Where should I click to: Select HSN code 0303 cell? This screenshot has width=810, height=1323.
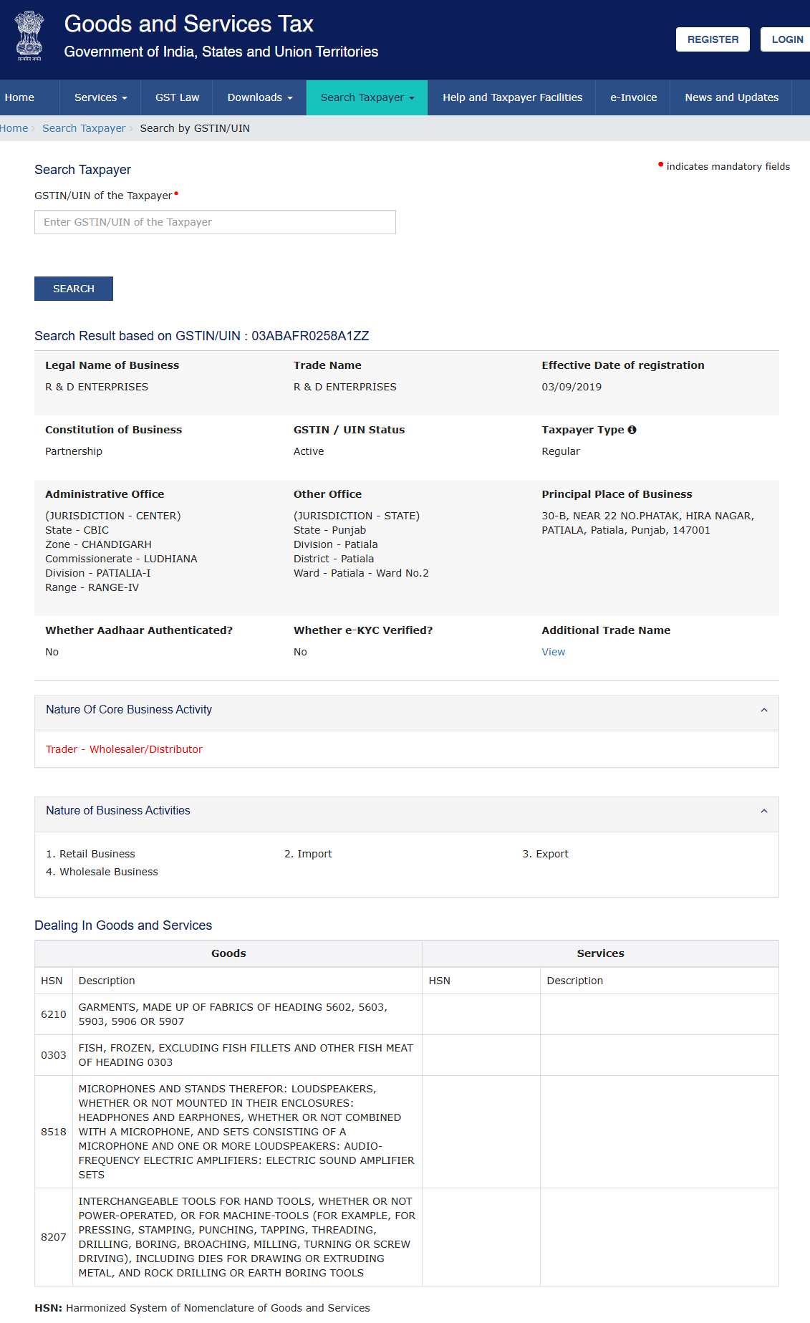54,1055
